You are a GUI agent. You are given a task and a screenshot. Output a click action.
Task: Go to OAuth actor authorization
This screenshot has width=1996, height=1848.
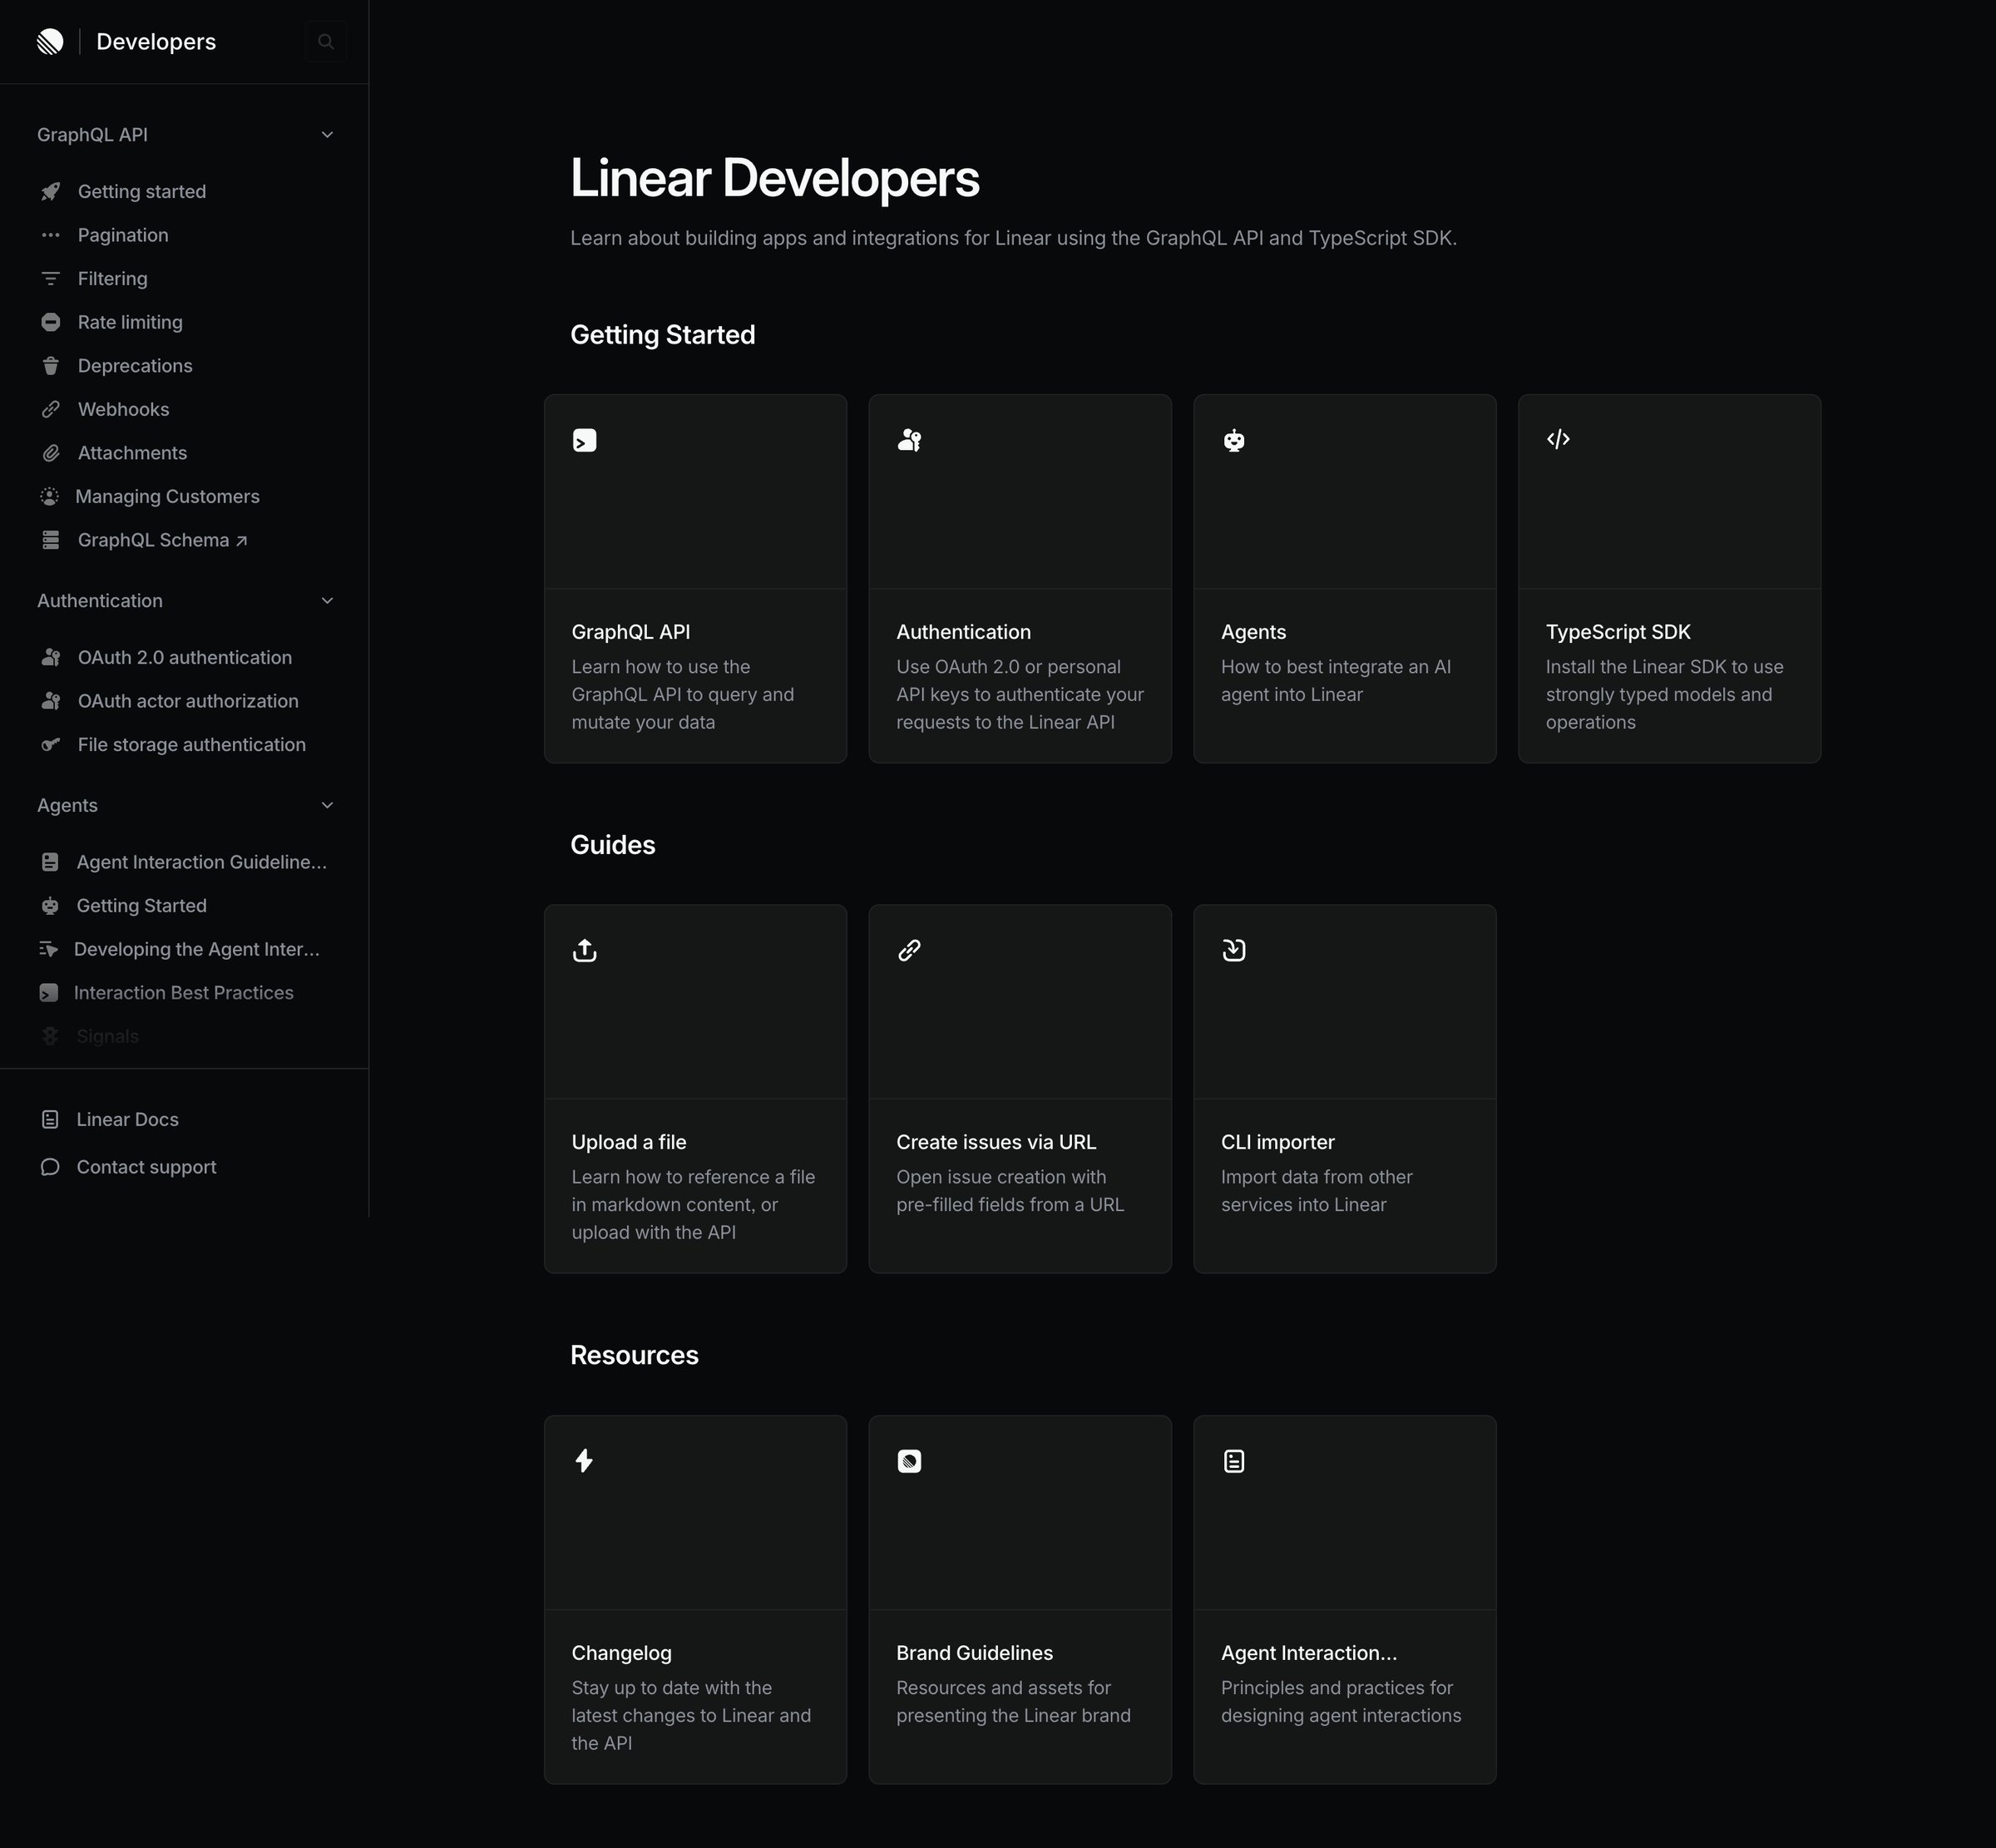pos(188,701)
